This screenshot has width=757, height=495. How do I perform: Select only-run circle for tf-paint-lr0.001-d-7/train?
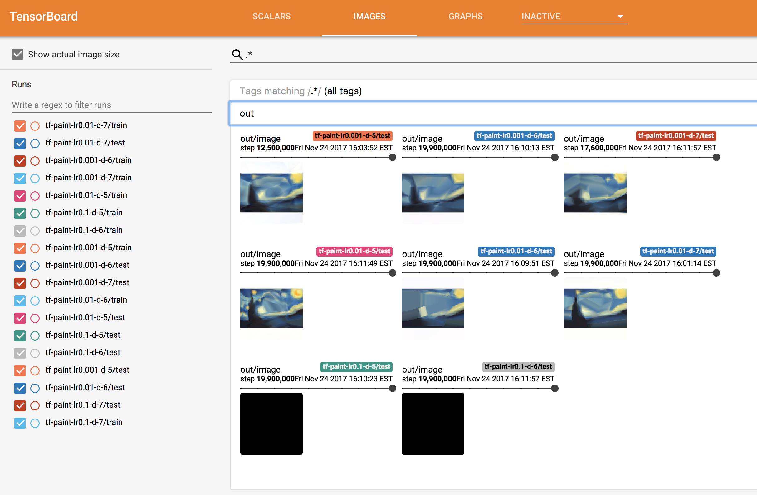click(x=35, y=179)
